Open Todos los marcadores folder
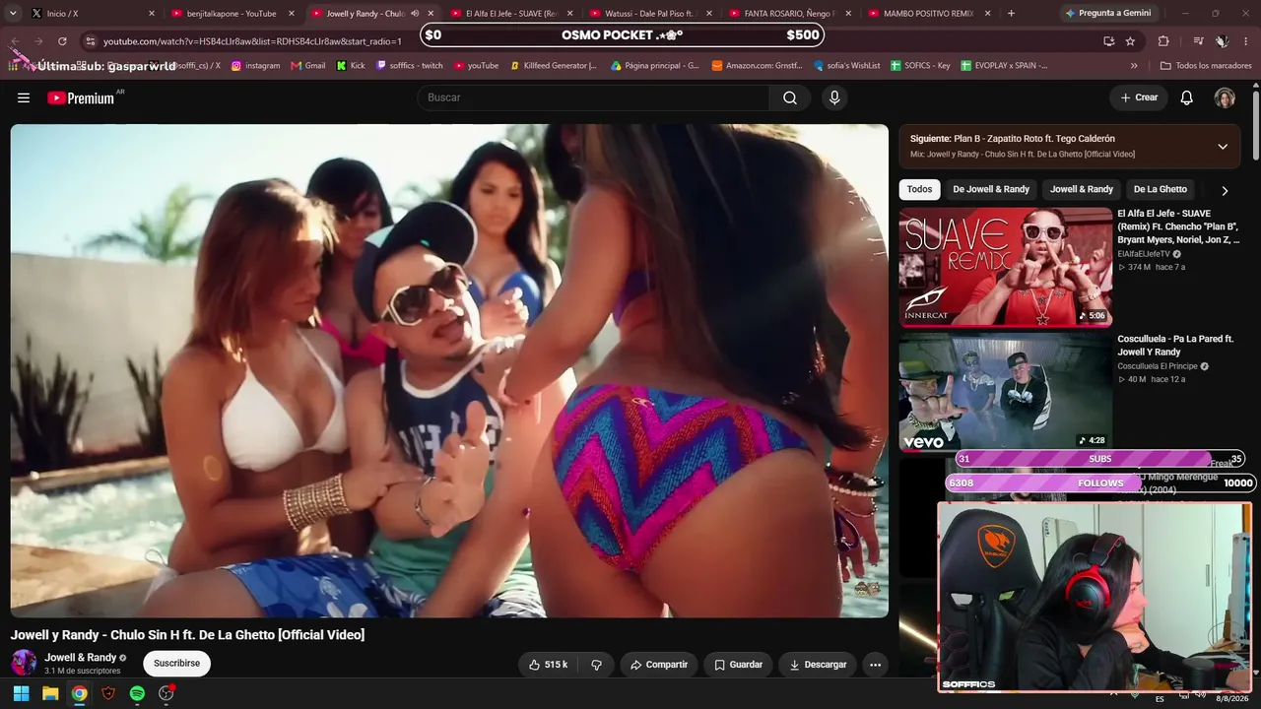The image size is (1261, 709). pos(1205,66)
